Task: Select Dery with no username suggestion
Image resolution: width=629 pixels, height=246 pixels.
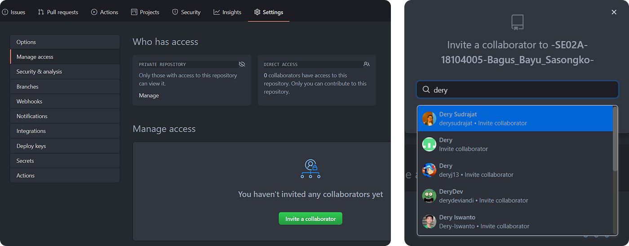Action: pyautogui.click(x=515, y=144)
